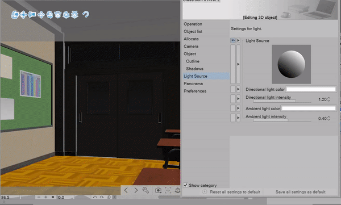Open wrench settings in object launcher
The image size is (341, 205).
(x=145, y=190)
